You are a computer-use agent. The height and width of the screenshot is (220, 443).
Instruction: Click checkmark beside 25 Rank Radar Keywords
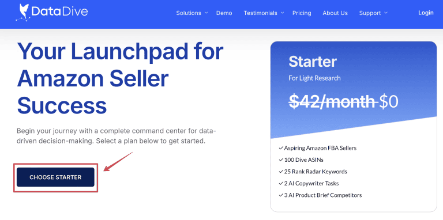pos(281,172)
